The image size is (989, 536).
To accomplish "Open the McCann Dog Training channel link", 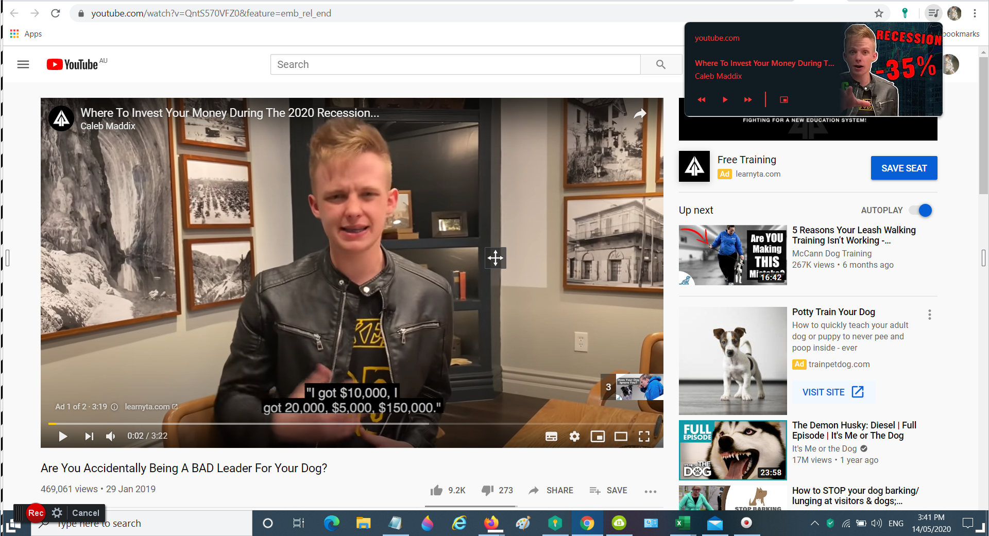I will pyautogui.click(x=832, y=253).
